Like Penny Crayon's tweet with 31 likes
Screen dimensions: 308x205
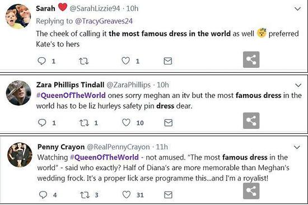(x=127, y=195)
